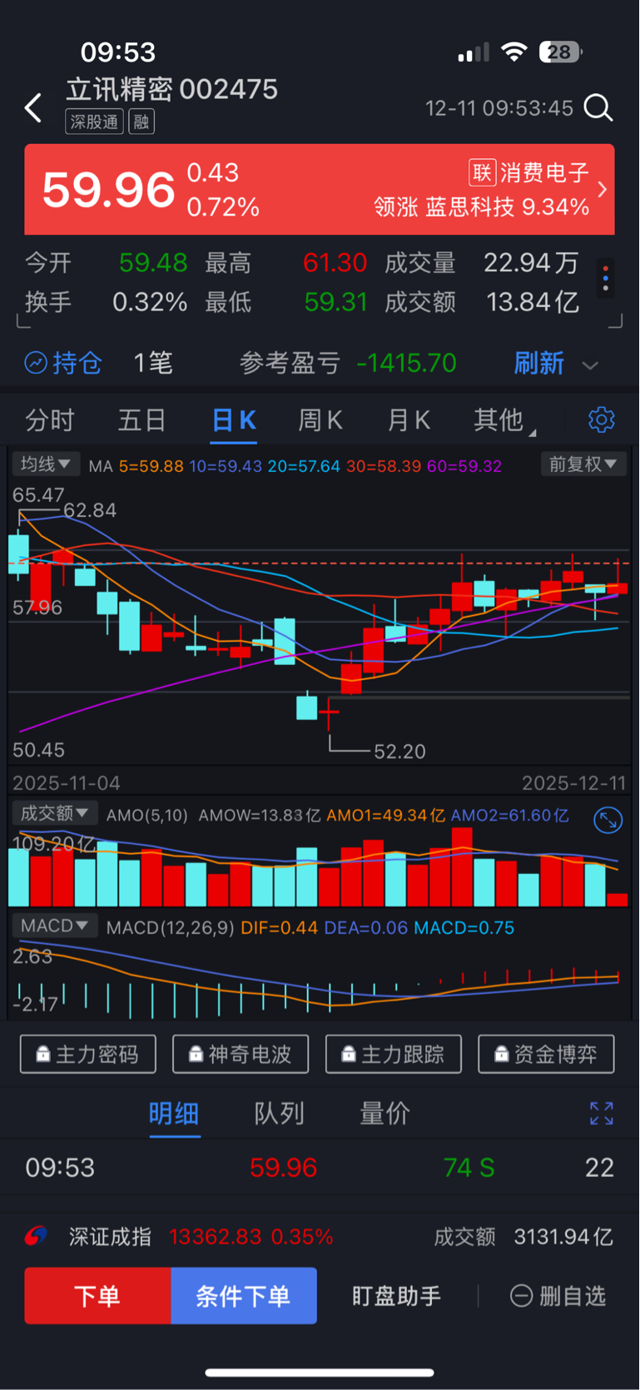This screenshot has width=640, height=1390.
Task: Tap the 60=59.32 moving average label
Action: point(464,466)
